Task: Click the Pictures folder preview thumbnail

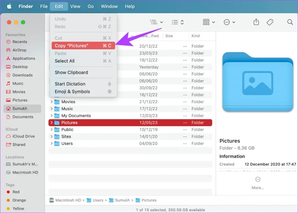Action: (x=258, y=82)
